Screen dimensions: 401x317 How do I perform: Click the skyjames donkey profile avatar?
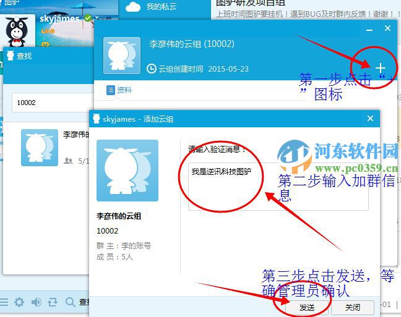(17, 31)
